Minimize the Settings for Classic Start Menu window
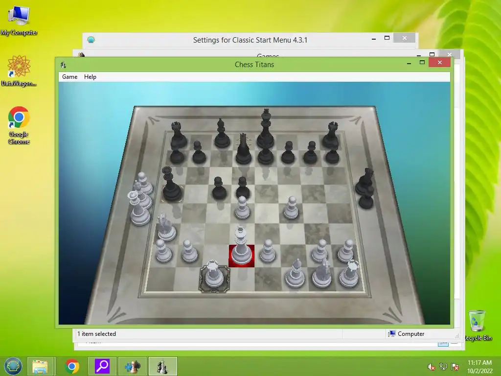Screen dimensions: 501x376 pos(374,38)
